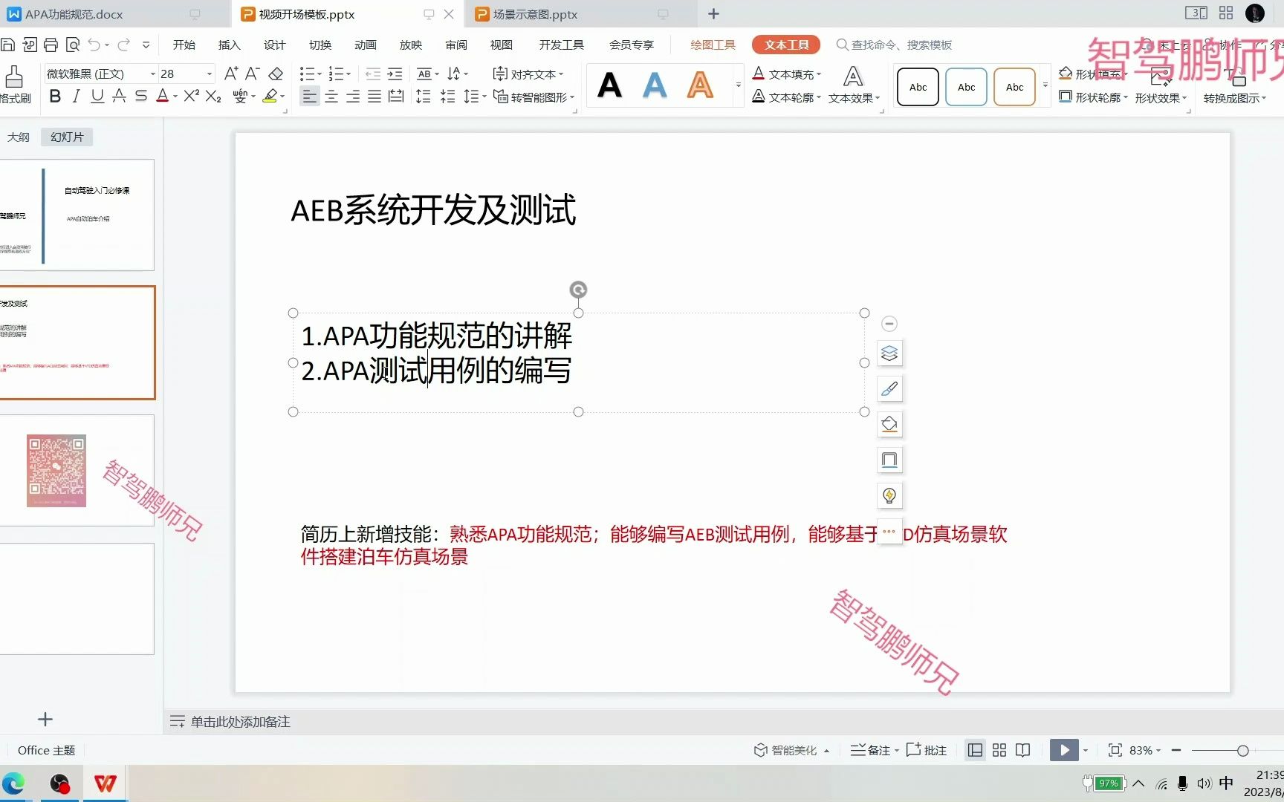Screen dimensions: 1284x802
Task: Click 批注 comment button
Action: 927,750
